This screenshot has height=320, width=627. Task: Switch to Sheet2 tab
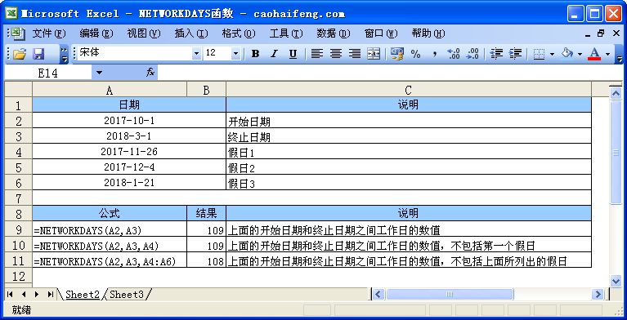(83, 295)
